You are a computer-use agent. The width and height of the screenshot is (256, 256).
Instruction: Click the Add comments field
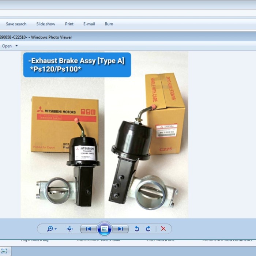point(238,240)
